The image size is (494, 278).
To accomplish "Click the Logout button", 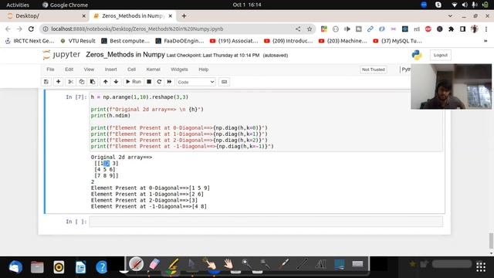I will tap(441, 55).
